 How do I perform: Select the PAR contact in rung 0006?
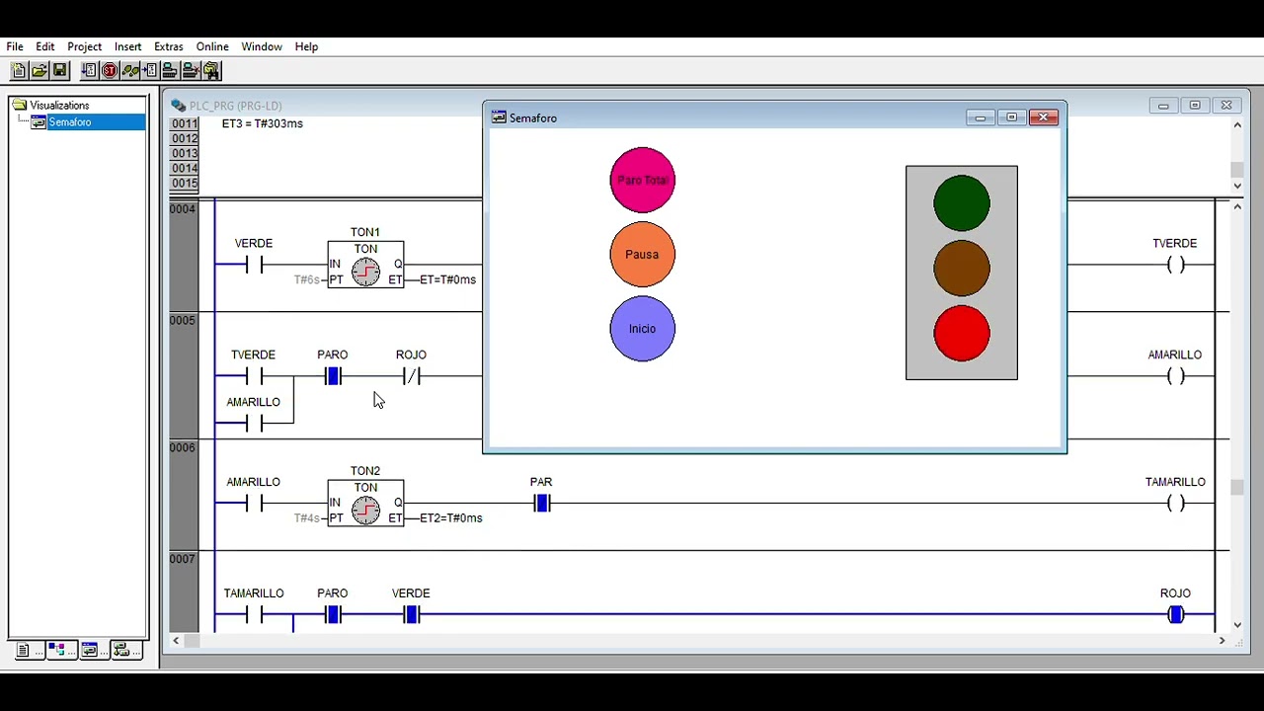tap(541, 504)
